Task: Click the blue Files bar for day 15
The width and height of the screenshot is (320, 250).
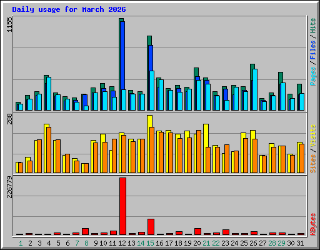Action: (x=151, y=58)
